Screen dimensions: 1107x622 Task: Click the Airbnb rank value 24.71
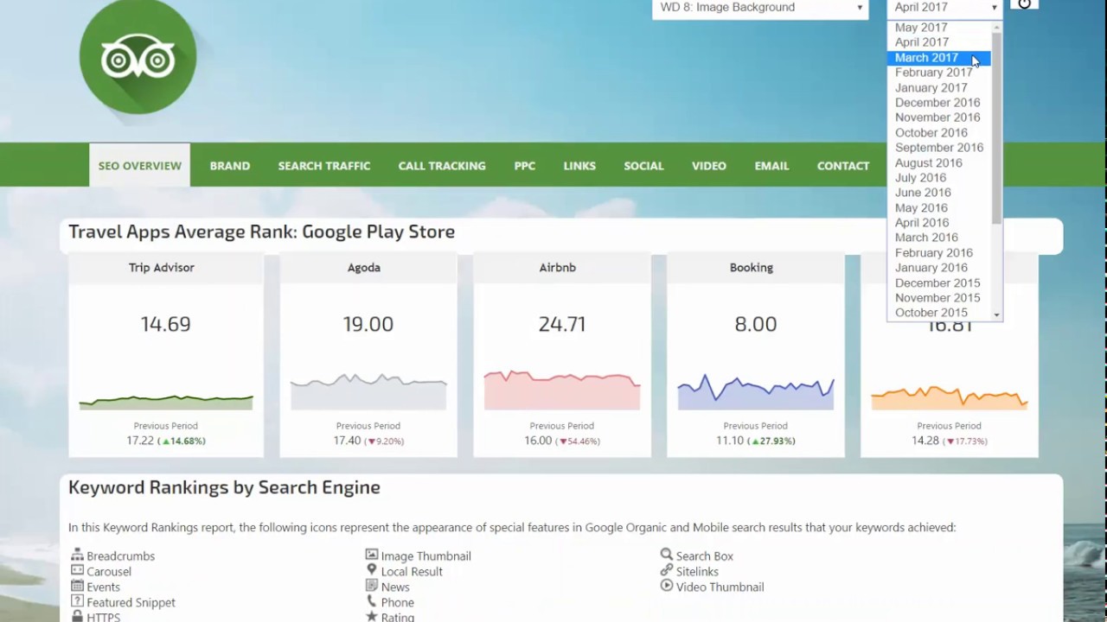[562, 324]
